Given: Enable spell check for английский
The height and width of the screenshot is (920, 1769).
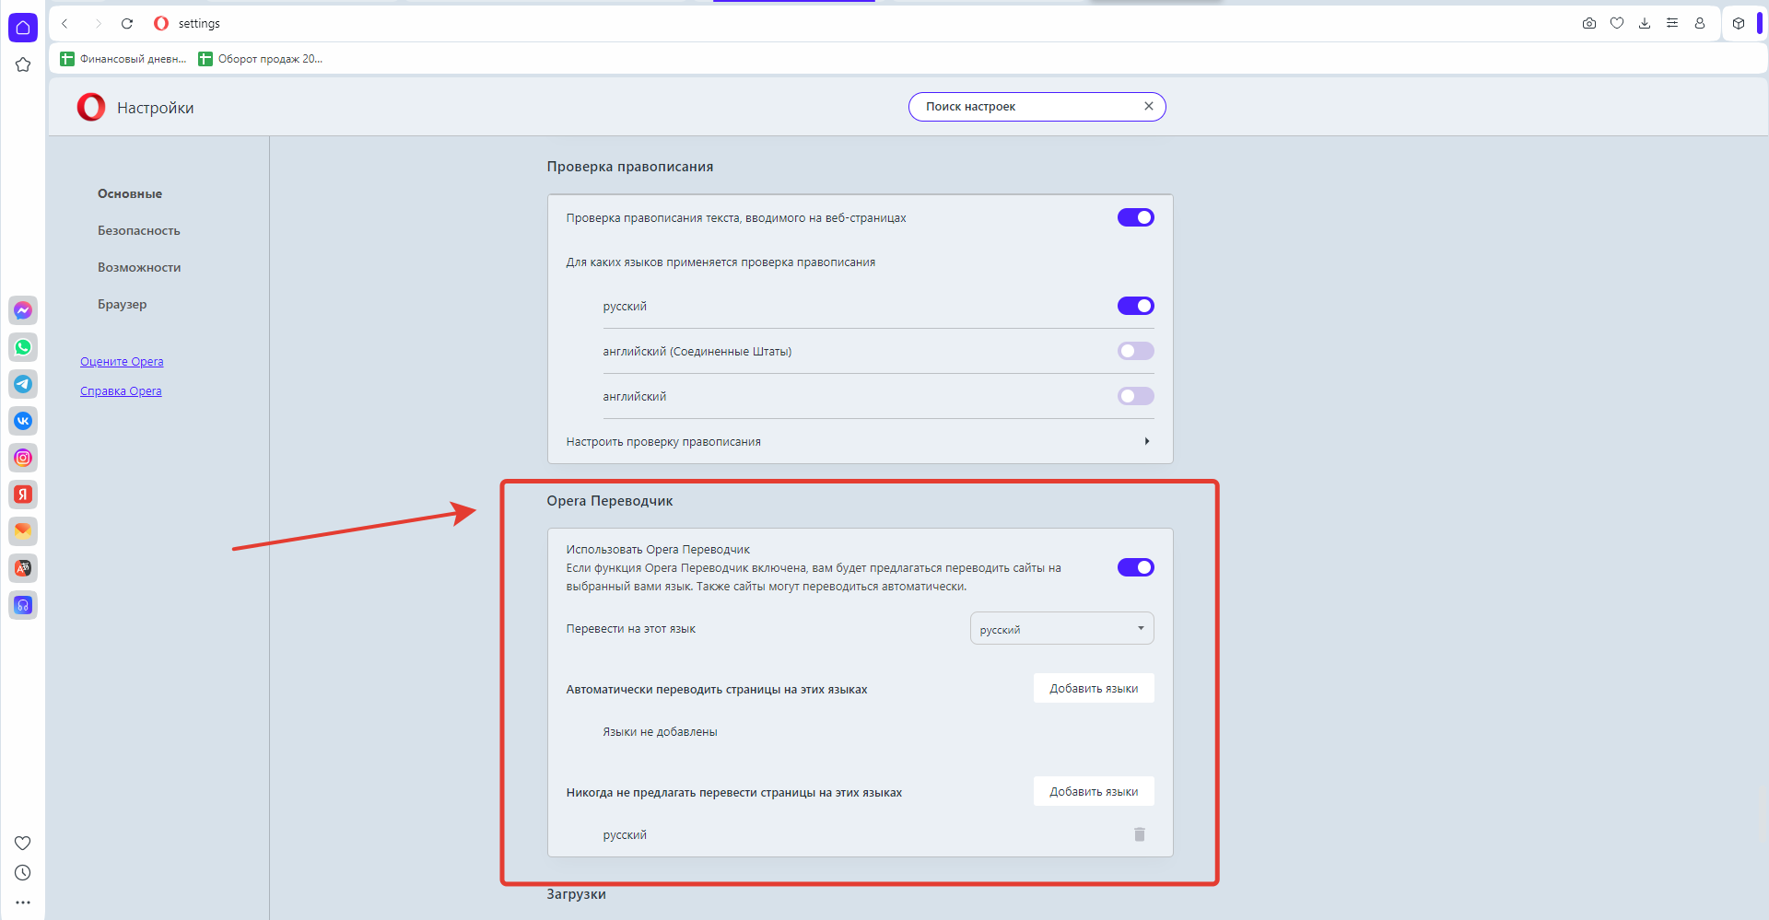Looking at the screenshot, I should tap(1136, 396).
